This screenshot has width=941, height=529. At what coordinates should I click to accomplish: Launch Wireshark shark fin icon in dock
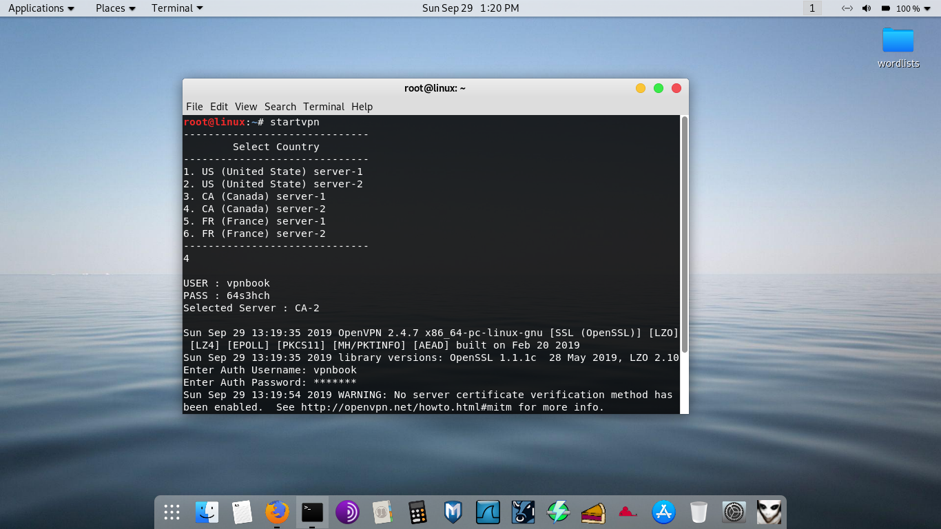(x=488, y=512)
